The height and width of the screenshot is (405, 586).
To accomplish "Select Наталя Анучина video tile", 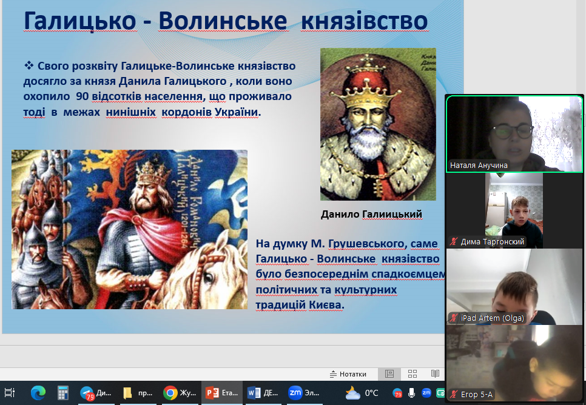I will pos(514,133).
